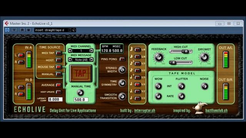Toggle the IN B right channel switch
Viewport: 246px width, 138px height.
pyautogui.click(x=21, y=94)
